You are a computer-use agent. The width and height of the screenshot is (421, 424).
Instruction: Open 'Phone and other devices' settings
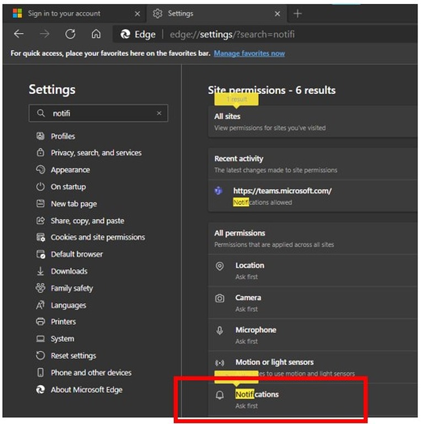point(92,373)
